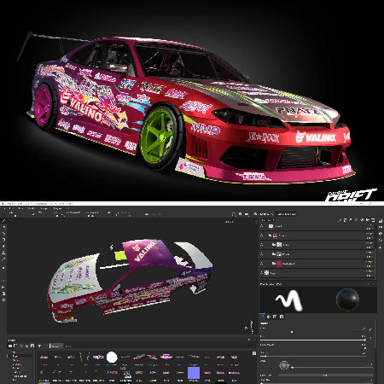Select the Paint brush tool in left toolbar
Viewport: 384px width, 384px height.
coord(3,221)
